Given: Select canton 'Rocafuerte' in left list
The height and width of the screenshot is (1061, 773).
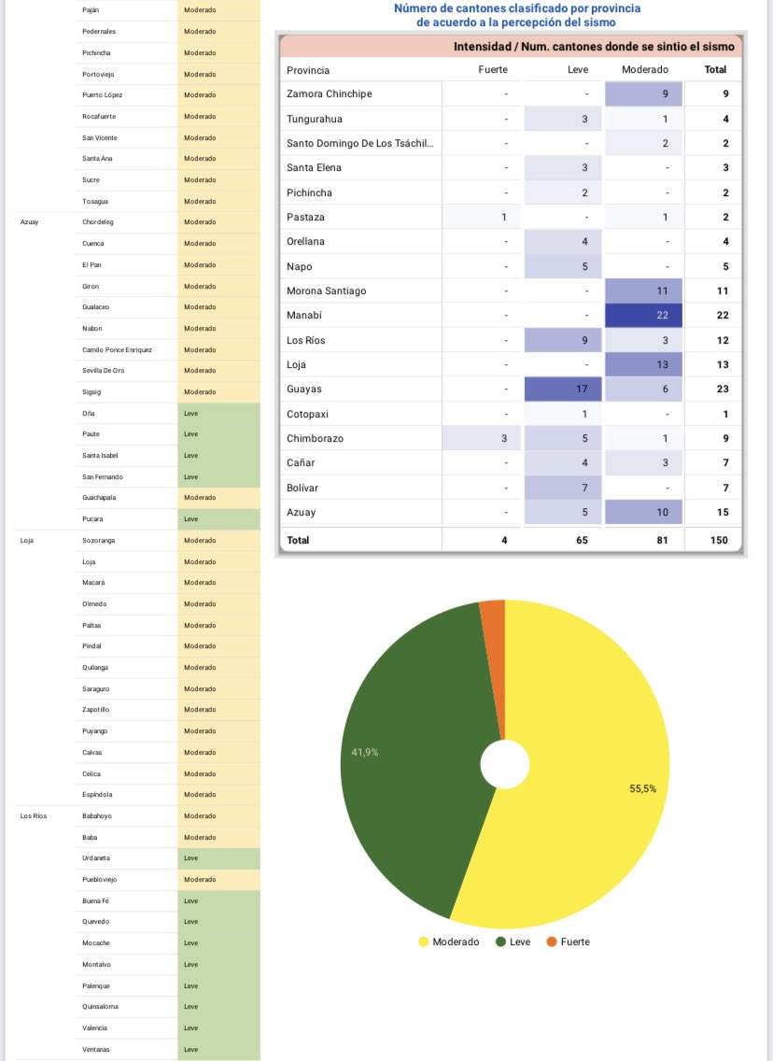Looking at the screenshot, I should (99, 117).
